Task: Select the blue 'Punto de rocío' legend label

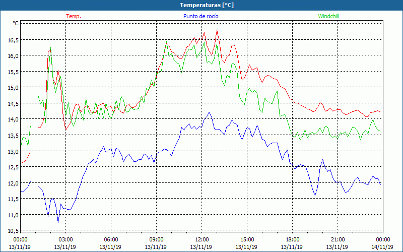Action: point(200,16)
